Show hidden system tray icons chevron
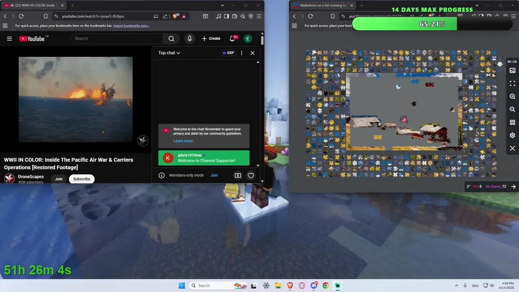The height and width of the screenshot is (292, 519). coord(456,286)
